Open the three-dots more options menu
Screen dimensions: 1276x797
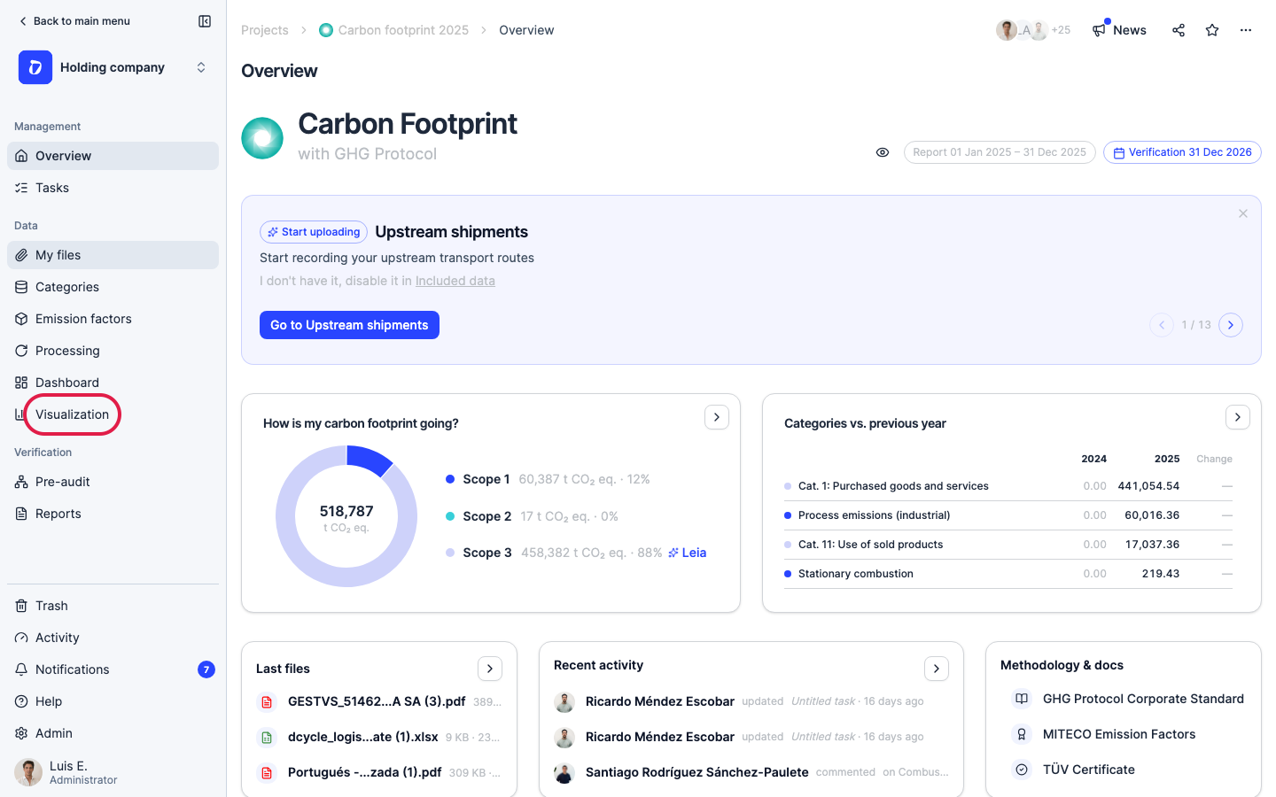pyautogui.click(x=1246, y=30)
